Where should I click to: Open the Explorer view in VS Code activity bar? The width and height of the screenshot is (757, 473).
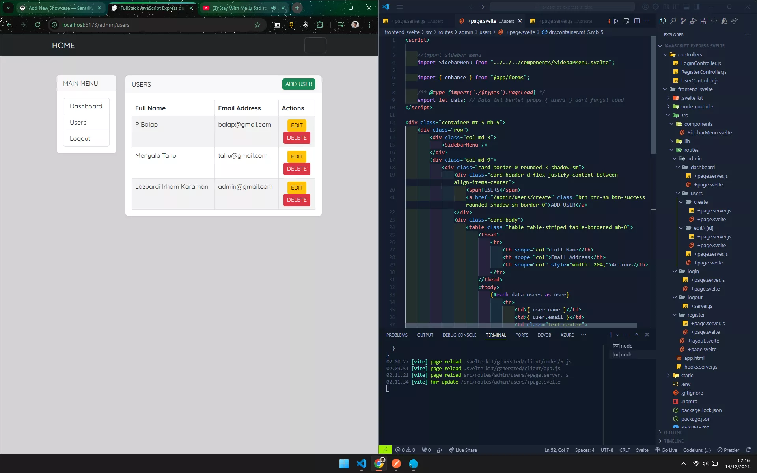point(662,21)
